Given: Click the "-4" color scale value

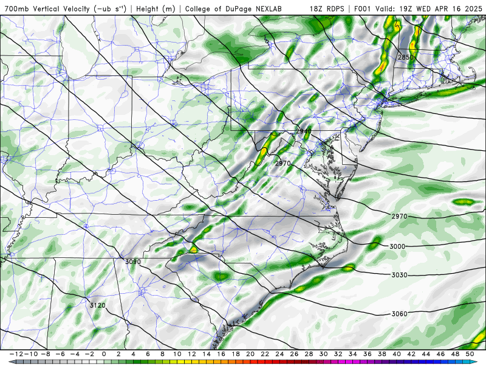Looking at the screenshot, I should click(75, 354).
